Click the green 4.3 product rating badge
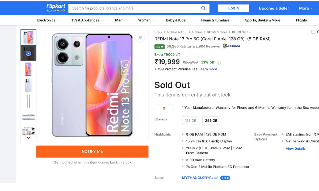 click(x=160, y=46)
